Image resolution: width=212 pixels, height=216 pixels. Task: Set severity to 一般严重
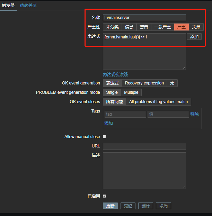pos(163,27)
